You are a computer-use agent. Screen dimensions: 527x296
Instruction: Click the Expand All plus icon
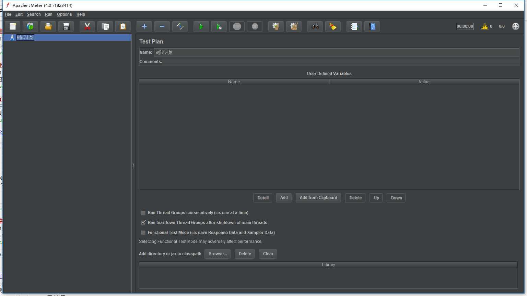point(144,26)
